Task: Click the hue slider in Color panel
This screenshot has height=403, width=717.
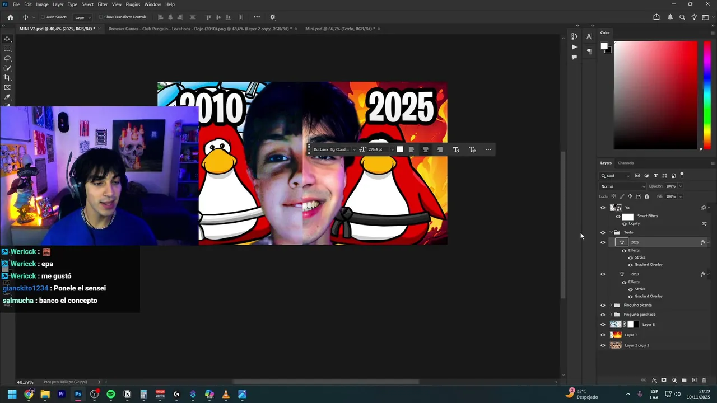Action: pos(707,95)
